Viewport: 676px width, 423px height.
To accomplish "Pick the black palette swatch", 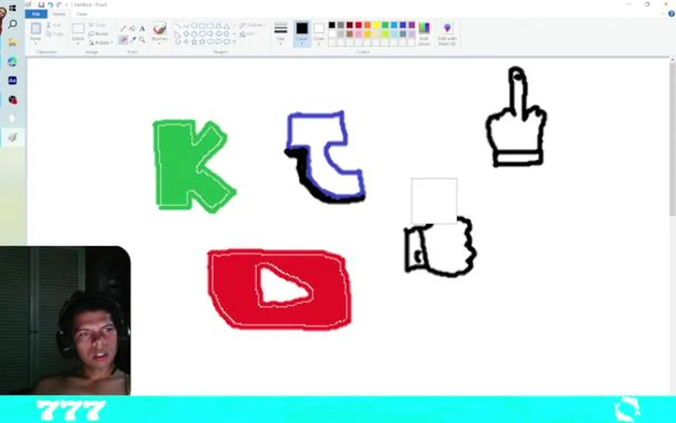I will coord(332,25).
